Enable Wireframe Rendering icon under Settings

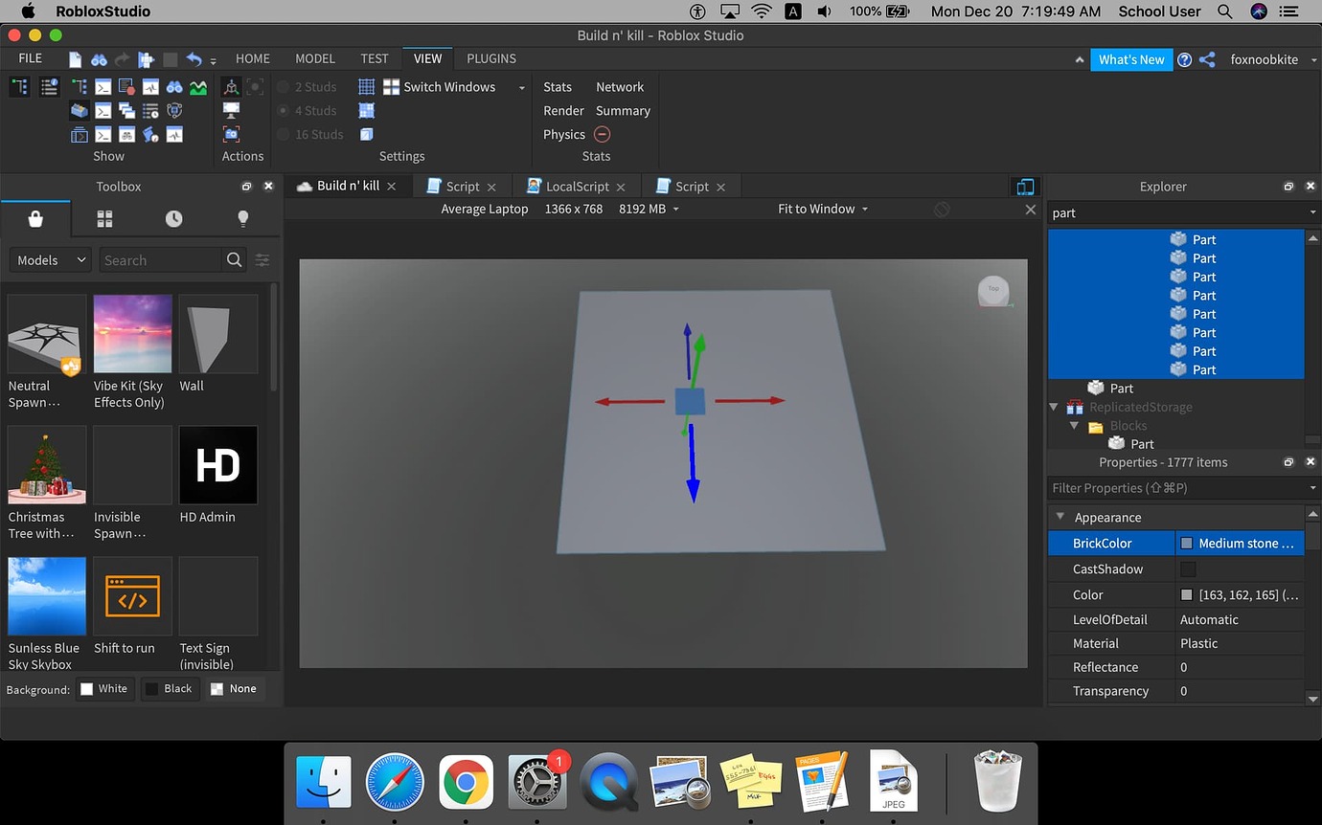pyautogui.click(x=366, y=134)
